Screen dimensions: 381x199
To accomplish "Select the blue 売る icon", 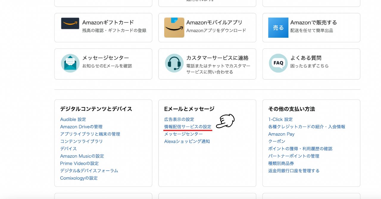I will [278, 28].
